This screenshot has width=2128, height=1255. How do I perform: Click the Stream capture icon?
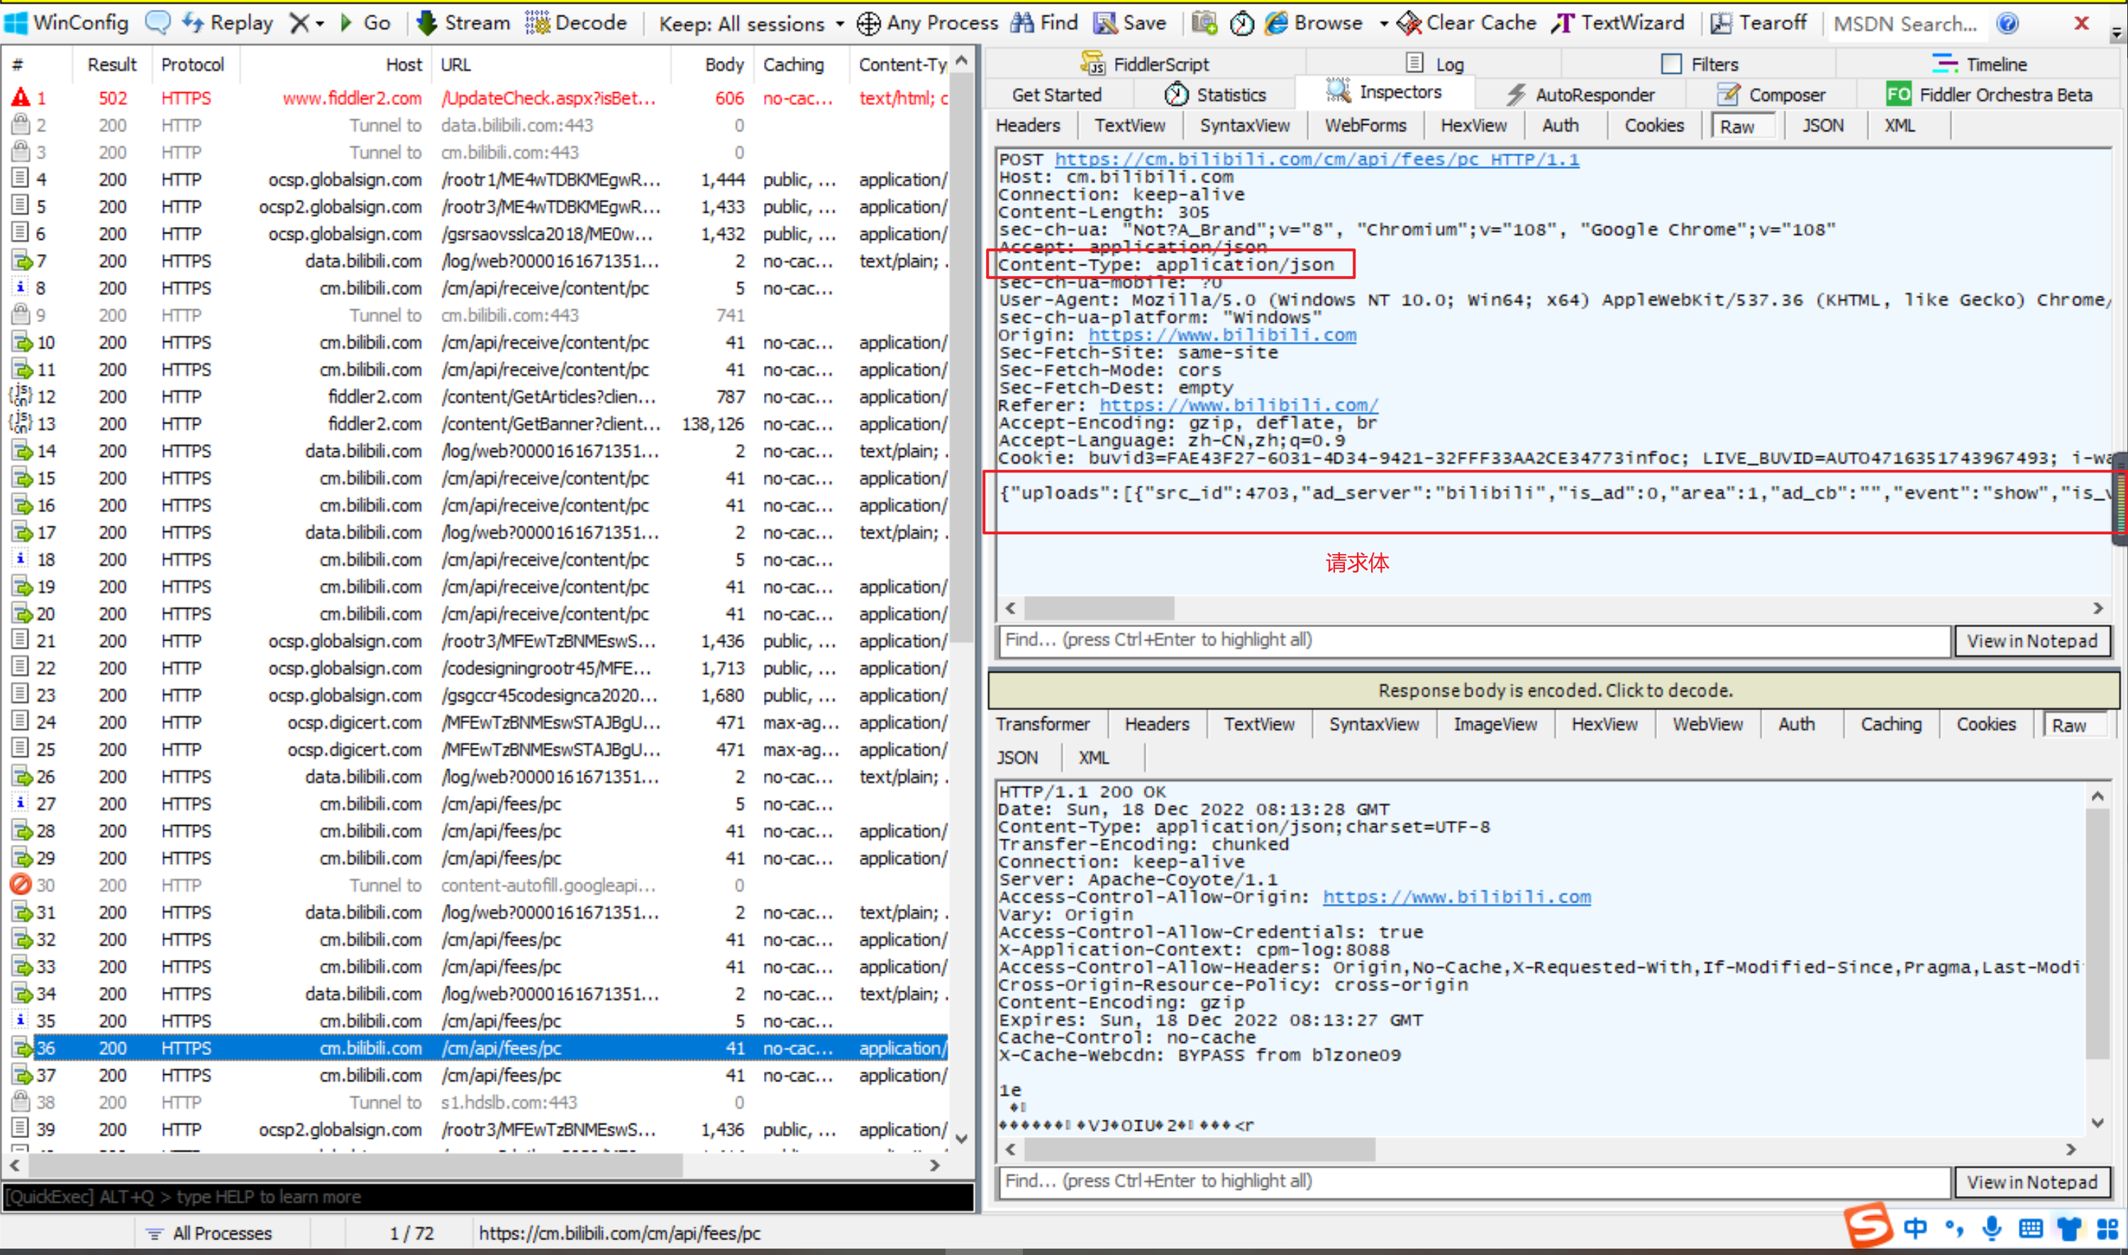click(428, 23)
